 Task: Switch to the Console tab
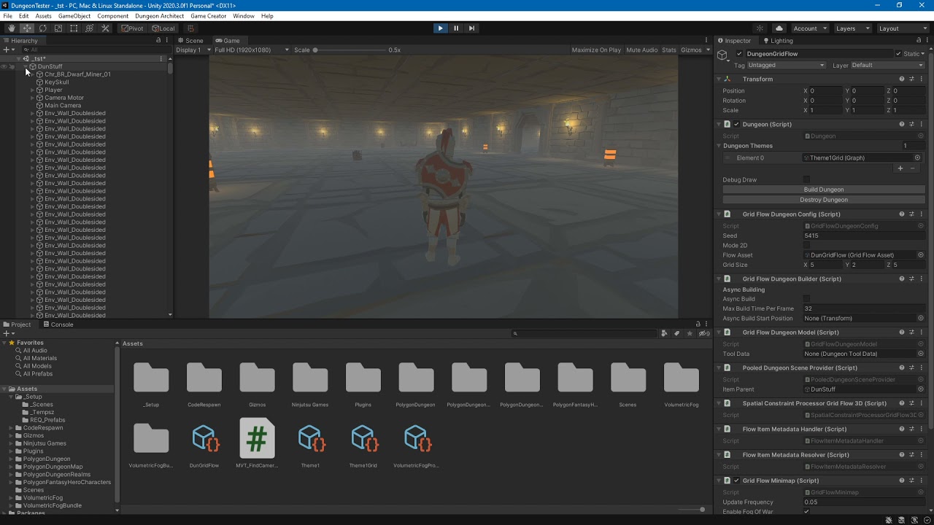tap(58, 324)
